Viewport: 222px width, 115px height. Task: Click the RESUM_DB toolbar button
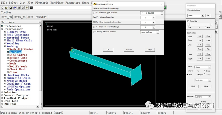point(20,17)
